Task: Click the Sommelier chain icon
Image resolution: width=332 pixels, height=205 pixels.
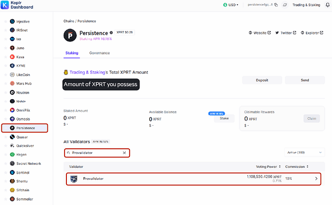Action: click(12, 199)
